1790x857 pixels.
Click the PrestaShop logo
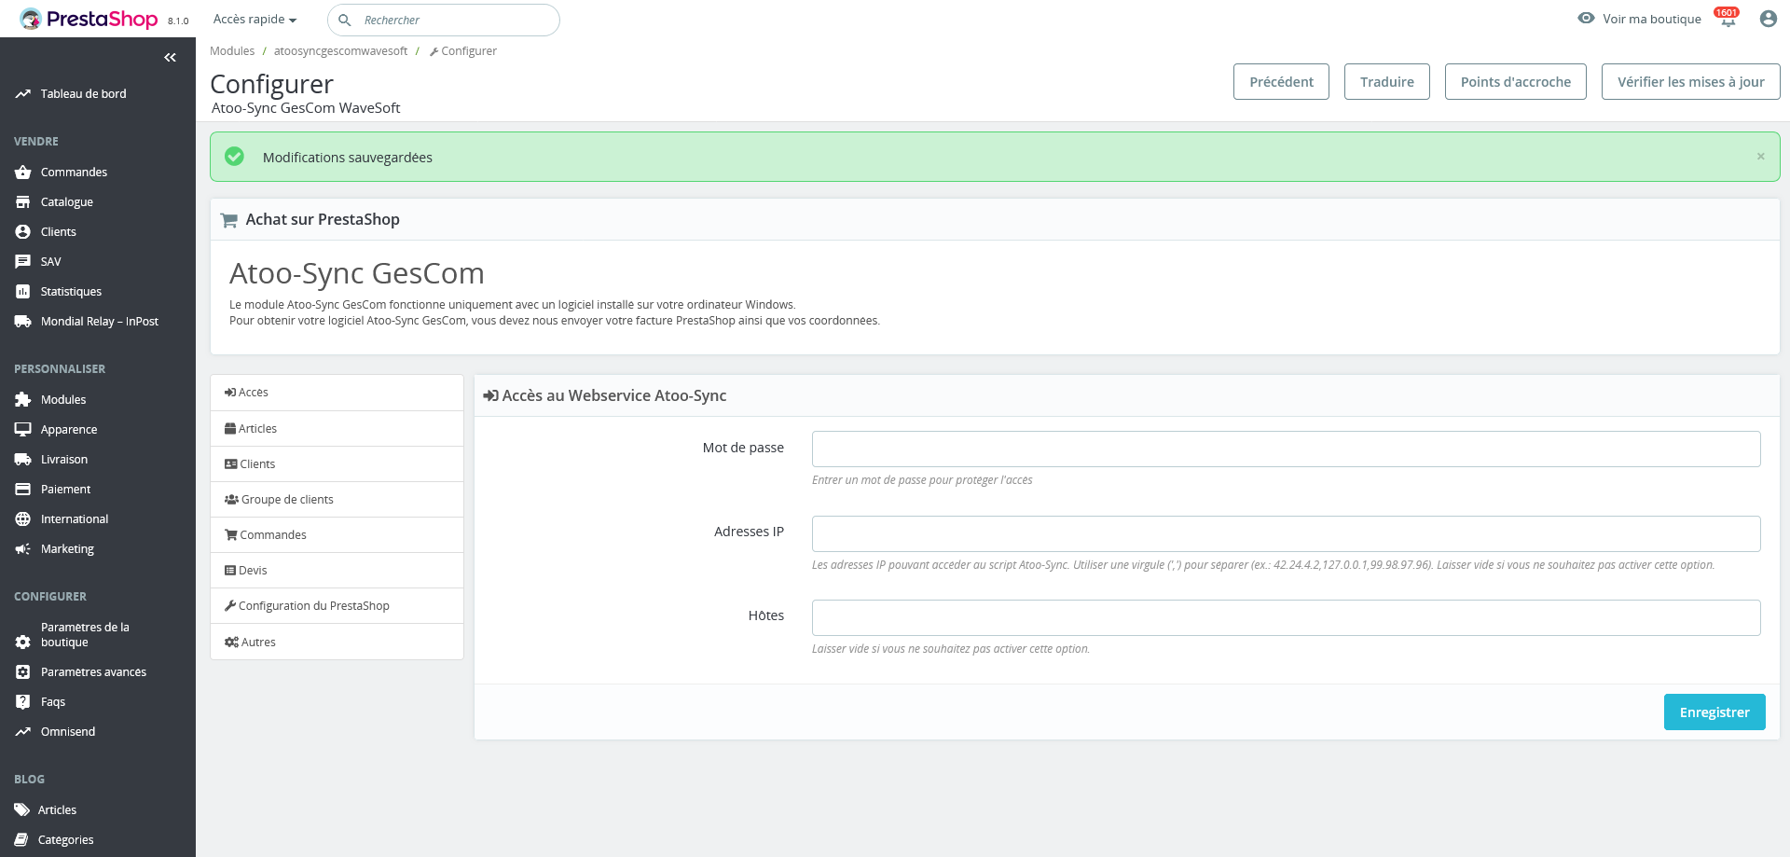pos(89,19)
